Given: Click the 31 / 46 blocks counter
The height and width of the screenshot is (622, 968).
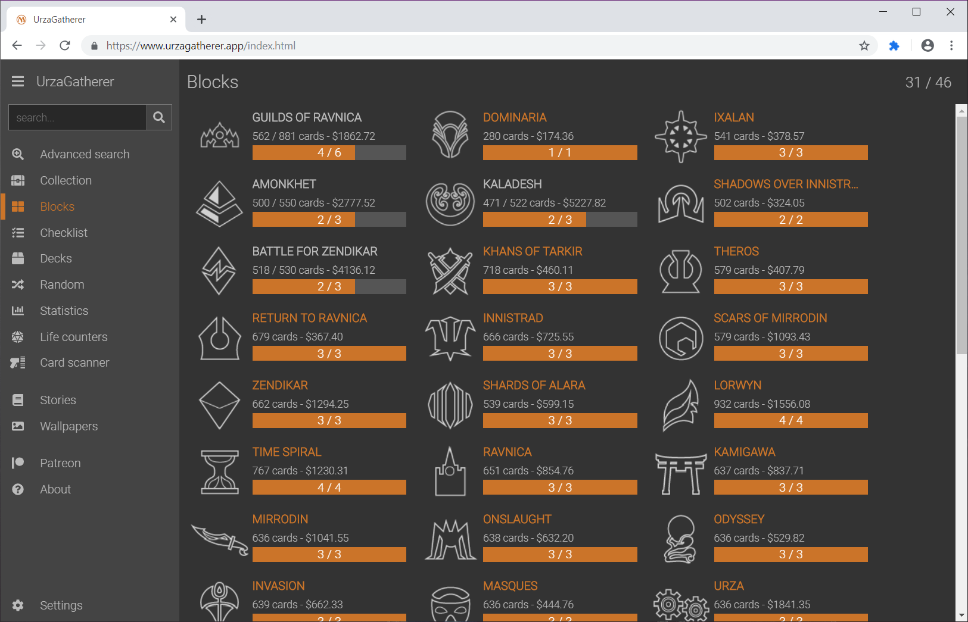Looking at the screenshot, I should click(x=928, y=82).
